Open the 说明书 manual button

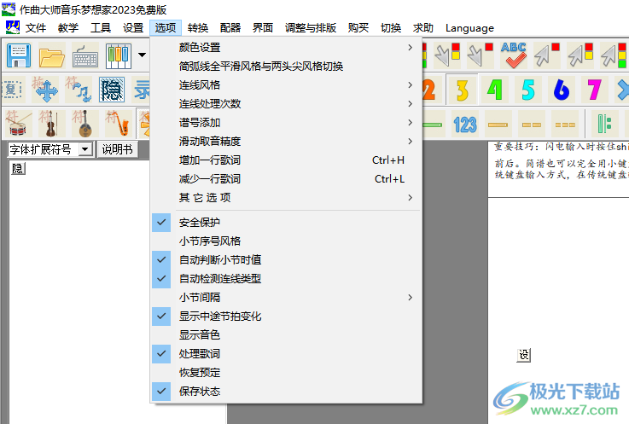coord(118,149)
